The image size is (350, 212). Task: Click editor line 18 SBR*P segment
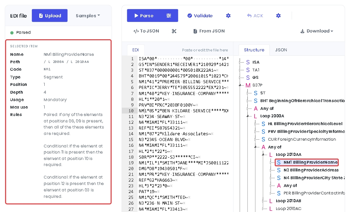click(170, 157)
